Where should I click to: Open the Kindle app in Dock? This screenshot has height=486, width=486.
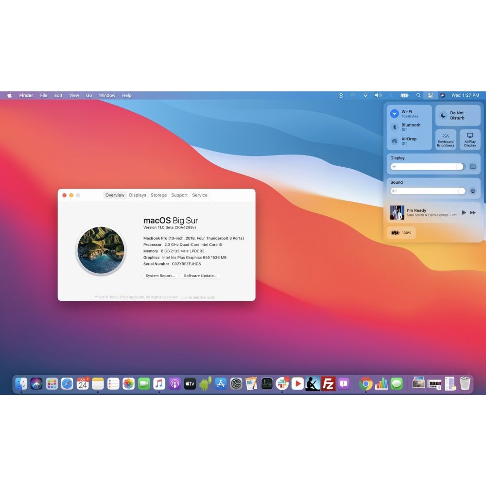[312, 384]
